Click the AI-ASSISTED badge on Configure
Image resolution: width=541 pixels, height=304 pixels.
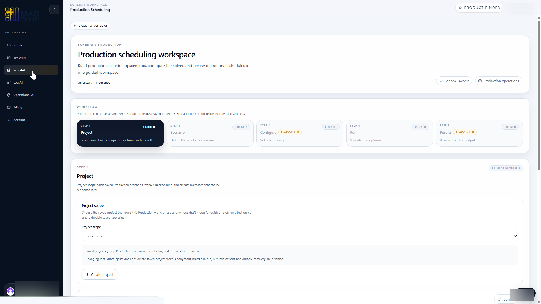pyautogui.click(x=290, y=132)
